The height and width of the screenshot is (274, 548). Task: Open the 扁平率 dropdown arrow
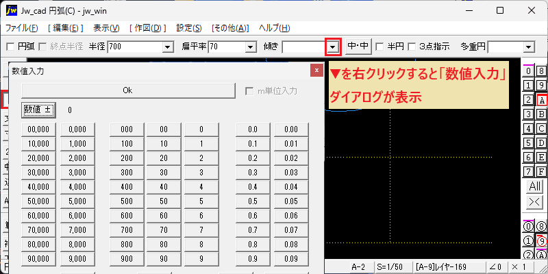click(250, 47)
